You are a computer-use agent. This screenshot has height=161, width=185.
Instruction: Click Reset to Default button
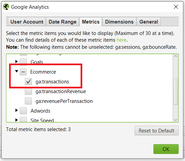coord(156,130)
